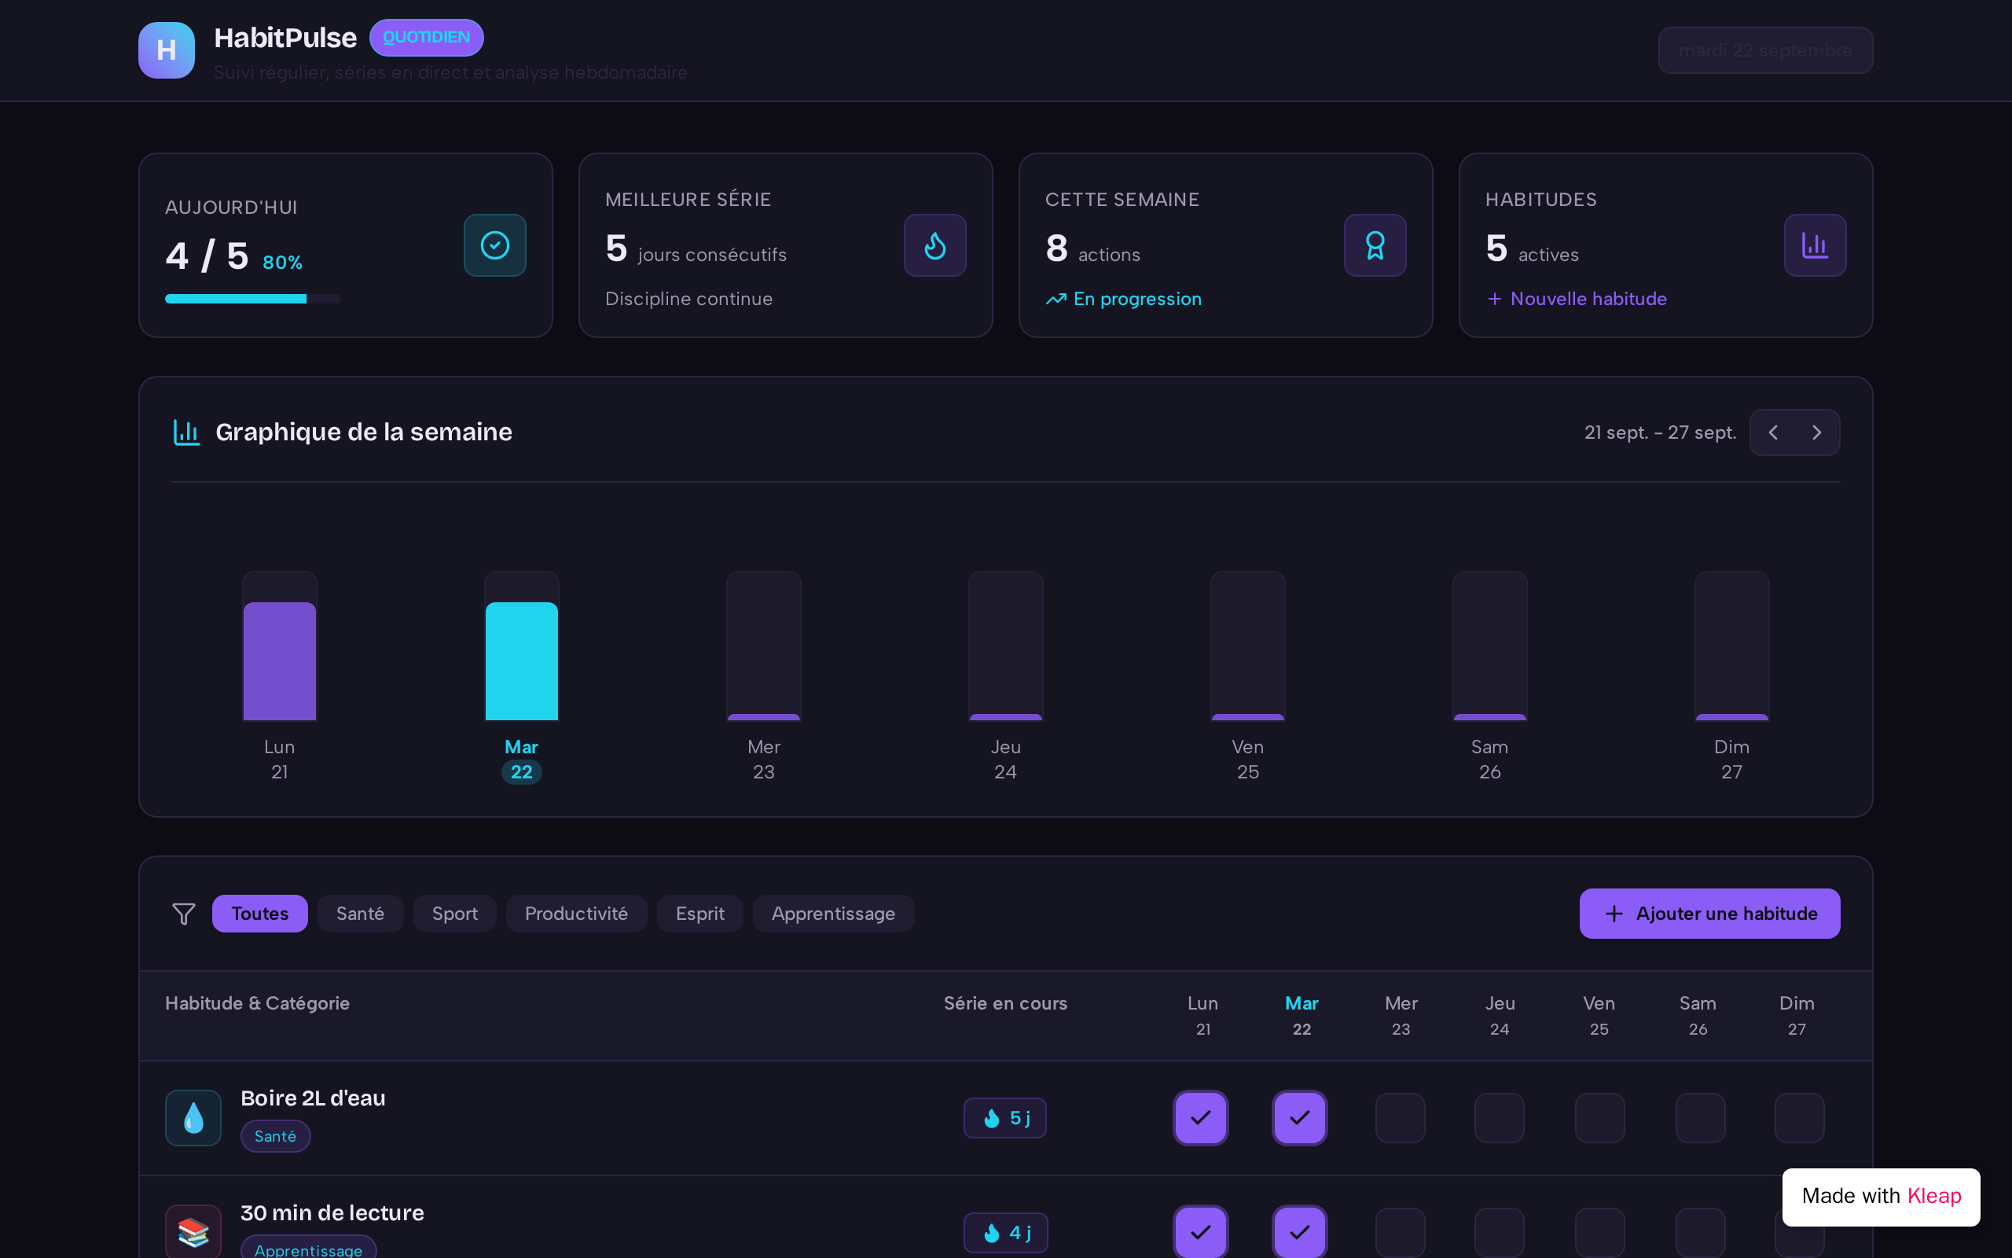This screenshot has width=2012, height=1258.
Task: Filter habits by Santé
Action: click(x=360, y=914)
